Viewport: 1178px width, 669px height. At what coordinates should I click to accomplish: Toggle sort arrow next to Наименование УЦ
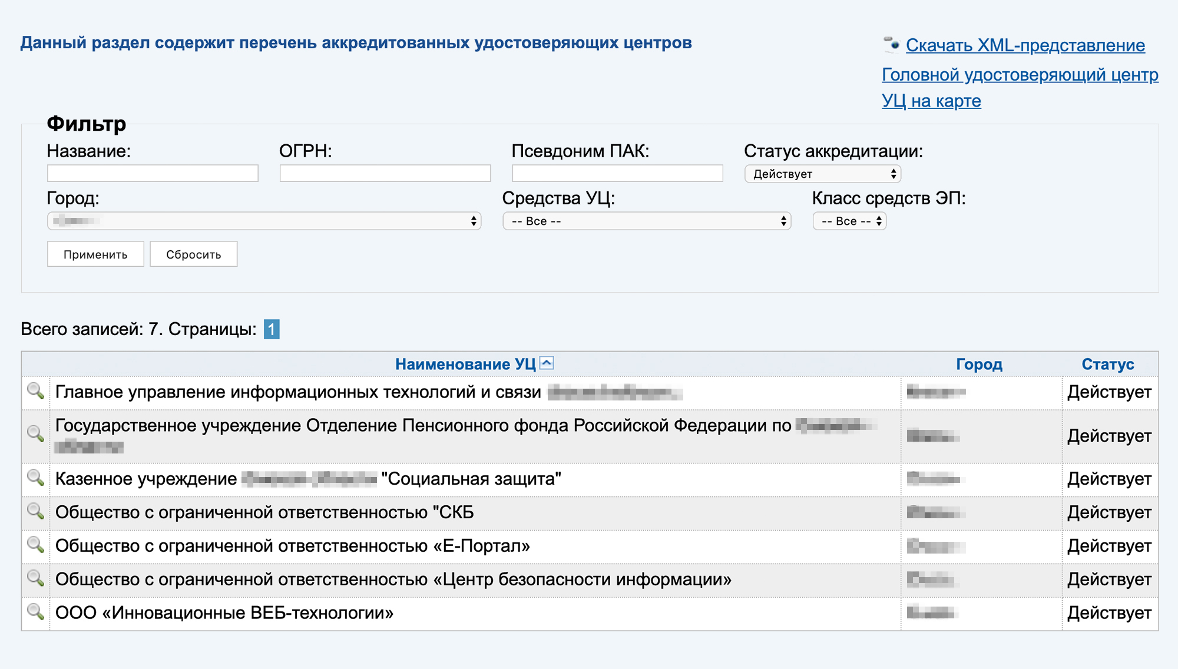(x=547, y=363)
